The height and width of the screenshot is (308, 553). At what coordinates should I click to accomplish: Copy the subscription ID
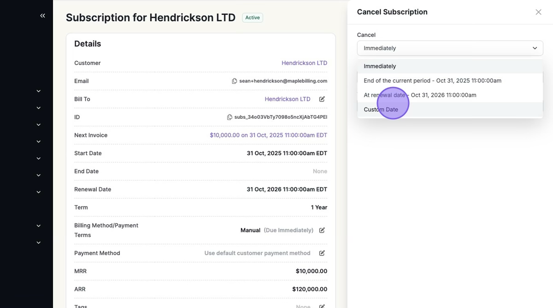coord(229,117)
